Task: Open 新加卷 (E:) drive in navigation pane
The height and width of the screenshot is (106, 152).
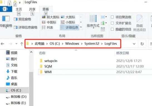Action: coord(16,103)
